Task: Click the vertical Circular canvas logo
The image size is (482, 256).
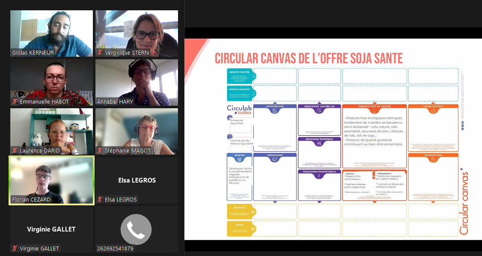Action: click(464, 201)
